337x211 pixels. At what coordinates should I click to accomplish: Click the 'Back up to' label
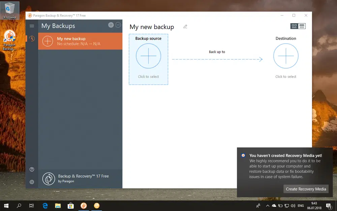tap(217, 52)
